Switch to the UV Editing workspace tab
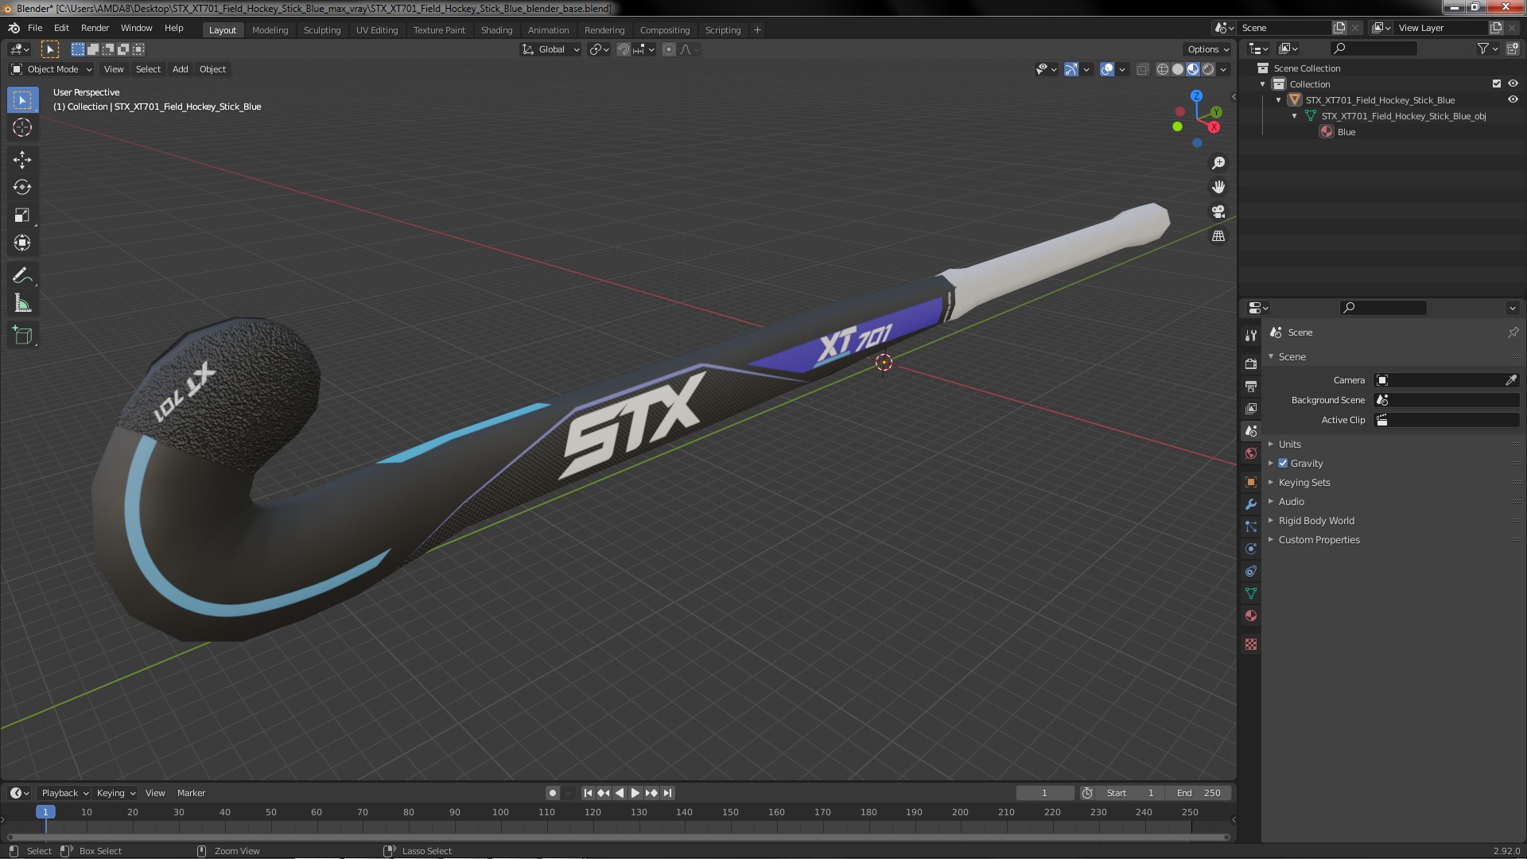 tap(376, 30)
